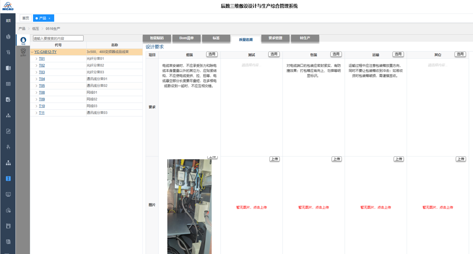Click 选用 button in 测试 column
The image size is (473, 254).
point(274,54)
